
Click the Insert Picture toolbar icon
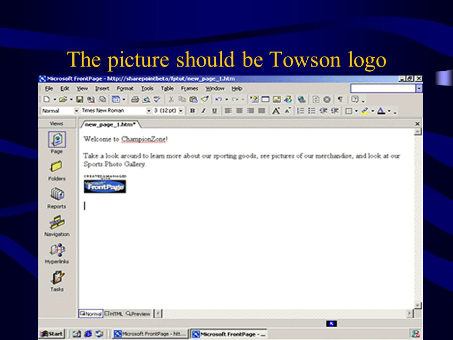pyautogui.click(x=277, y=100)
